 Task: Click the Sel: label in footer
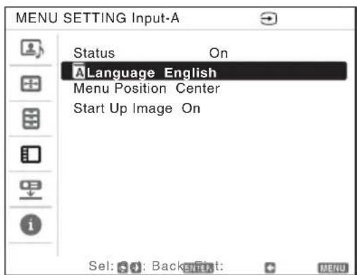[x=101, y=266]
